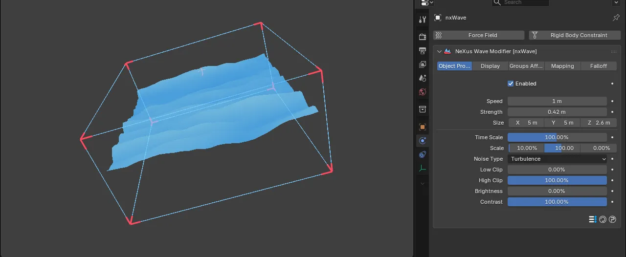626x257 pixels.
Task: Click the Speed value field
Action: pyautogui.click(x=557, y=101)
